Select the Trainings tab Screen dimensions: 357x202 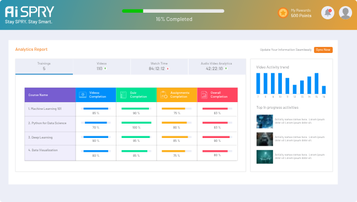coord(44,66)
